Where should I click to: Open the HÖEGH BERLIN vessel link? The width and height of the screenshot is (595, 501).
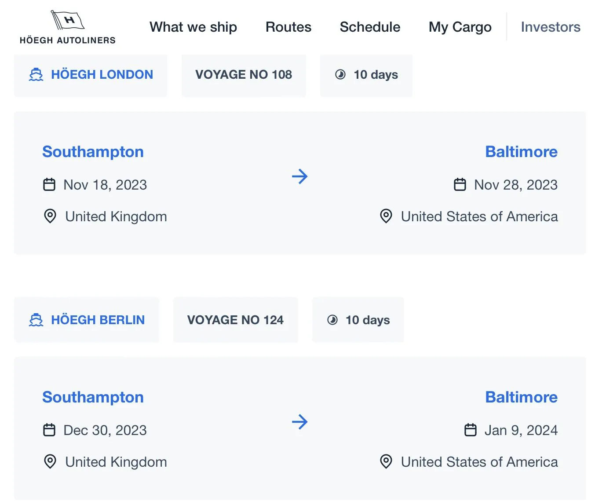click(98, 320)
